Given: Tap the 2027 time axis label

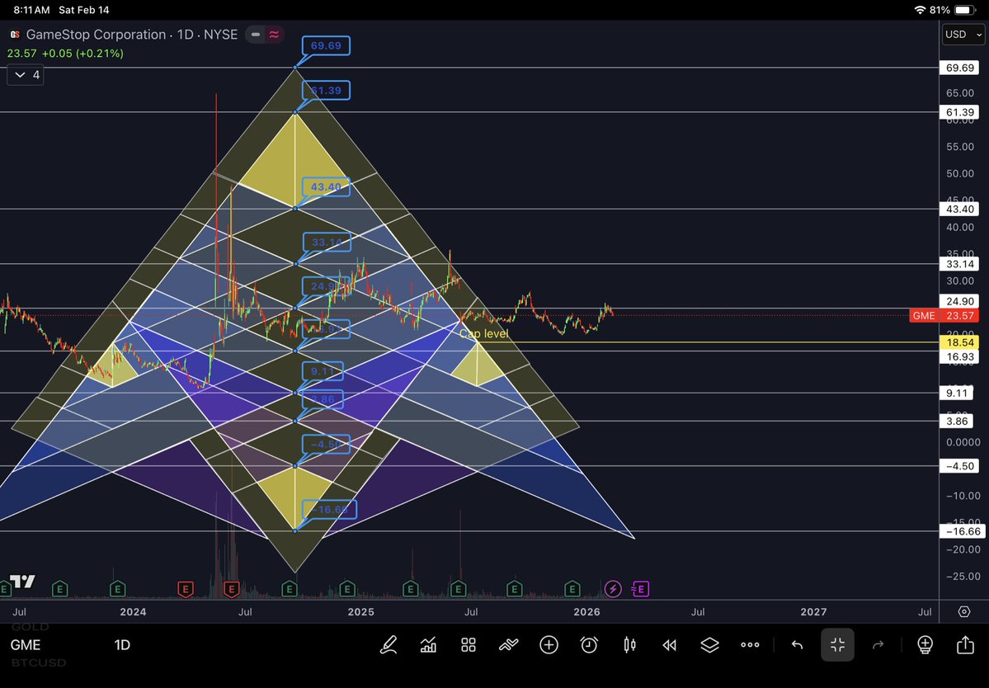Looking at the screenshot, I should (813, 612).
